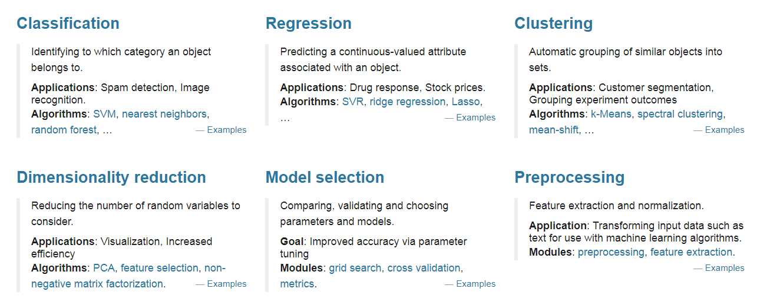Go to the Clustering heading
This screenshot has height=305, width=767.
pos(554,24)
